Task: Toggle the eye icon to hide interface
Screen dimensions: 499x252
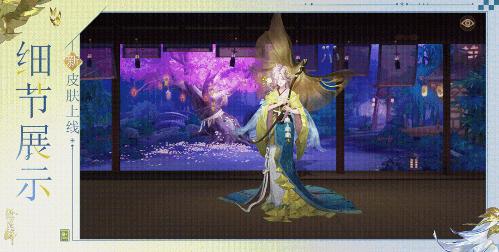Action: [468, 23]
